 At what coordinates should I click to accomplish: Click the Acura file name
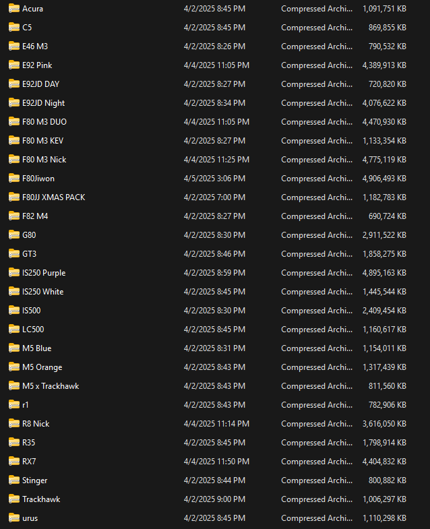pos(33,9)
